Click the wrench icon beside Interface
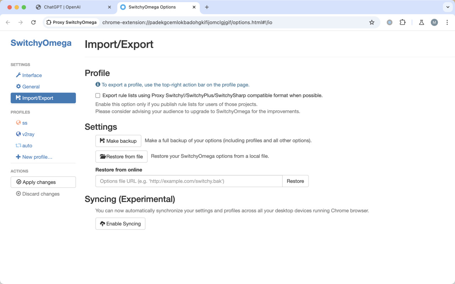455x284 pixels. (x=18, y=75)
